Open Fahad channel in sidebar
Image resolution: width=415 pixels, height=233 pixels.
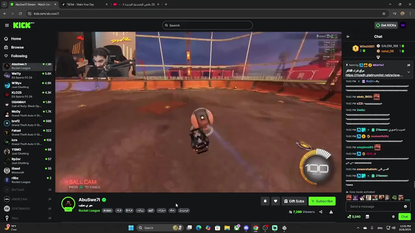28,132
